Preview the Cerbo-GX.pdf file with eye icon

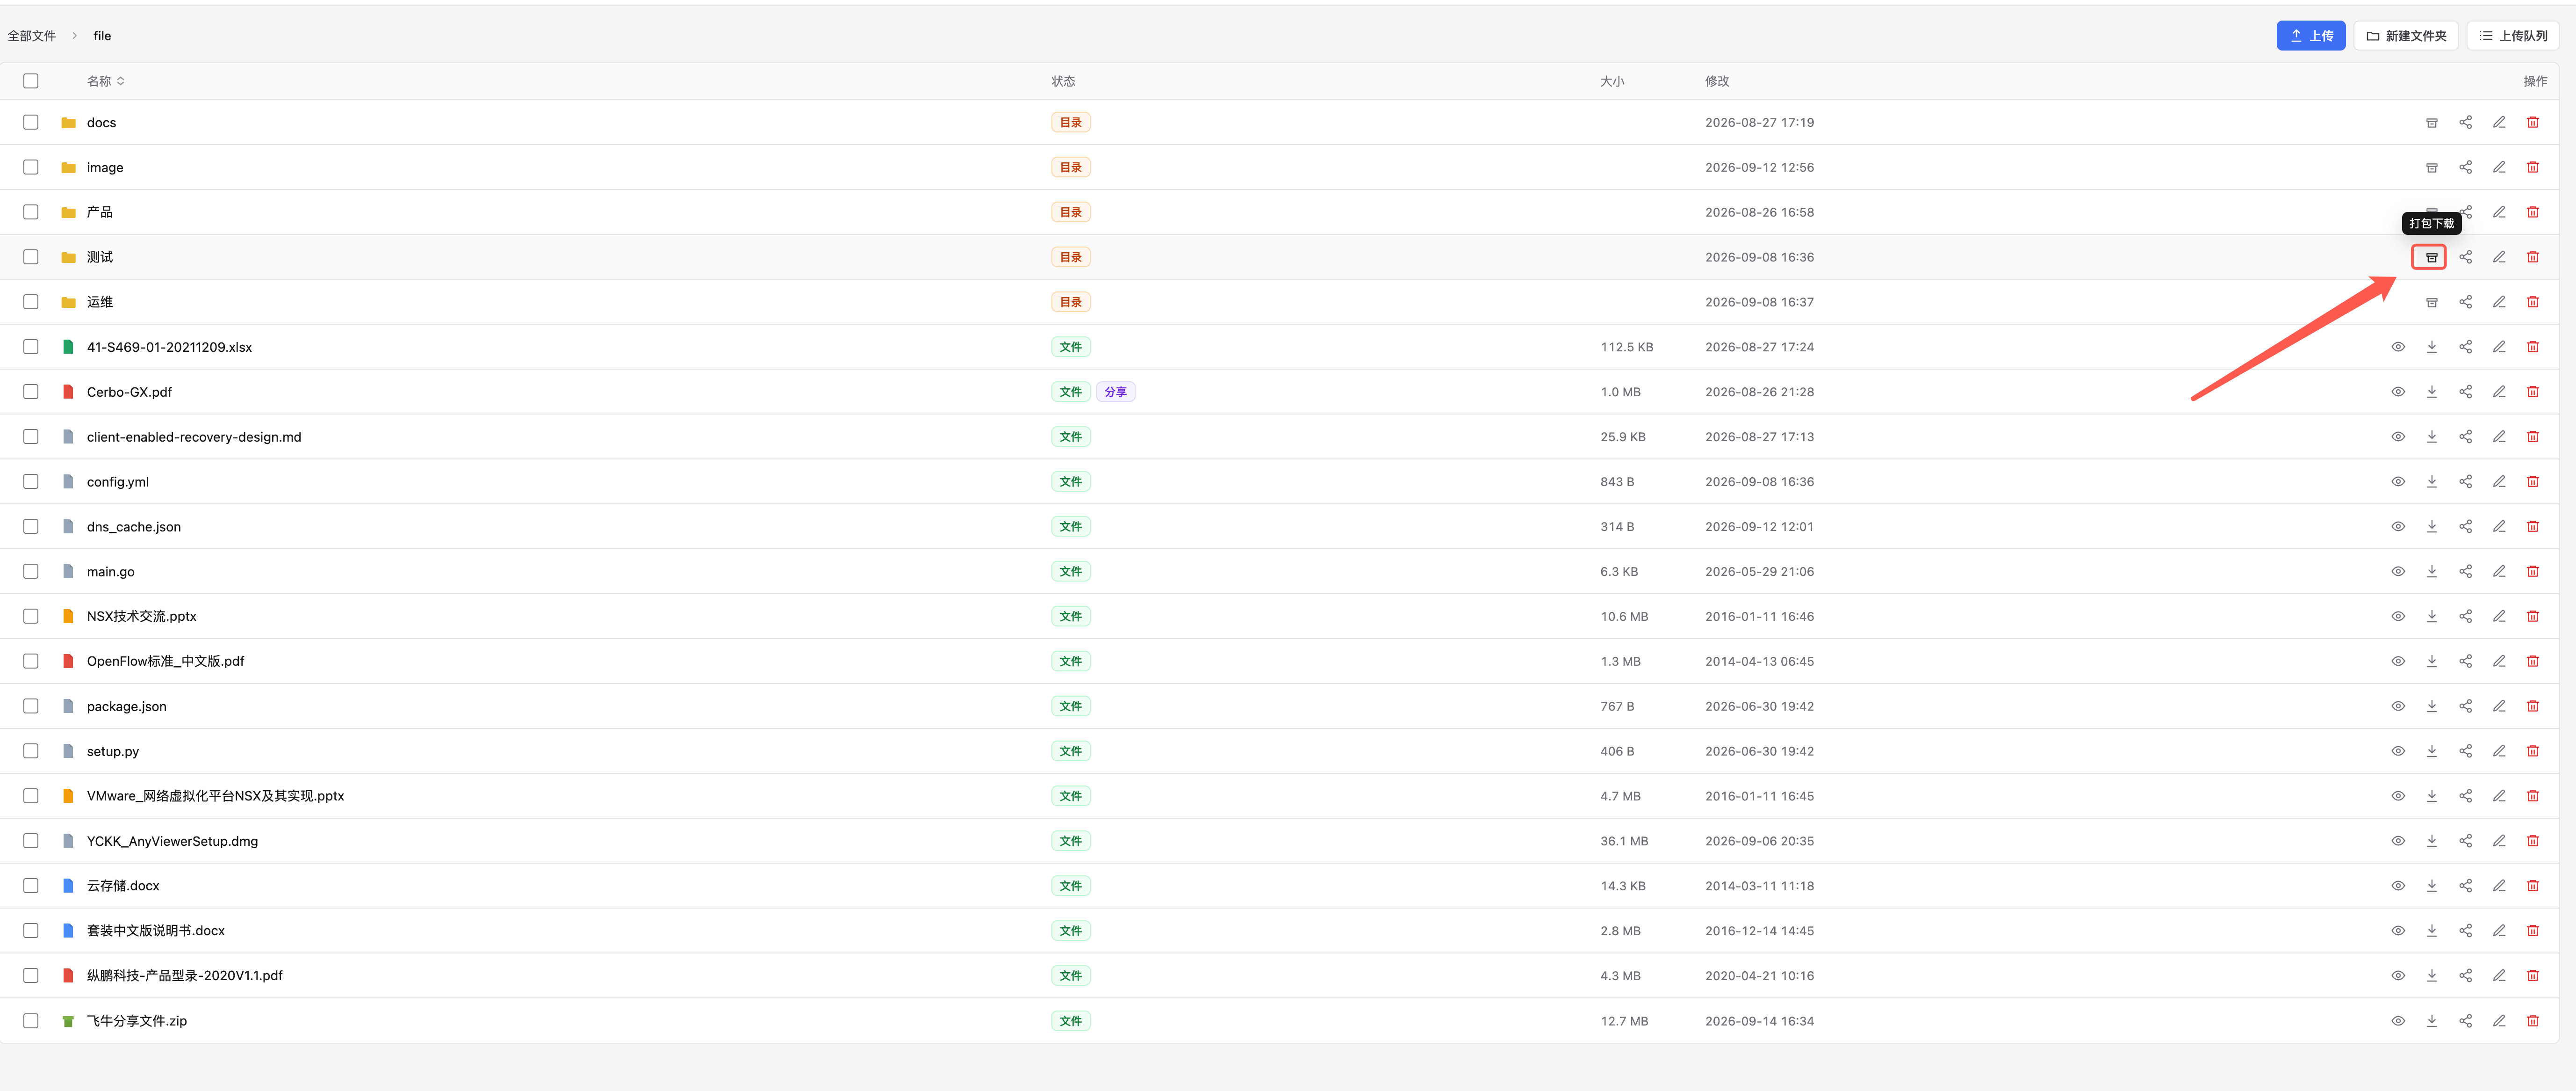click(x=2398, y=392)
